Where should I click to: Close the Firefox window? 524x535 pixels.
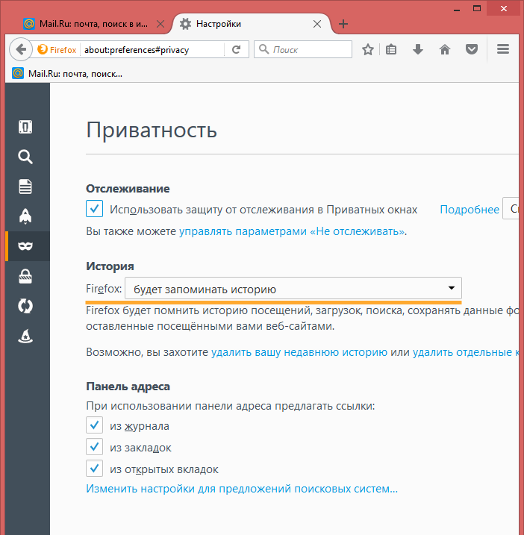pyautogui.click(x=504, y=8)
